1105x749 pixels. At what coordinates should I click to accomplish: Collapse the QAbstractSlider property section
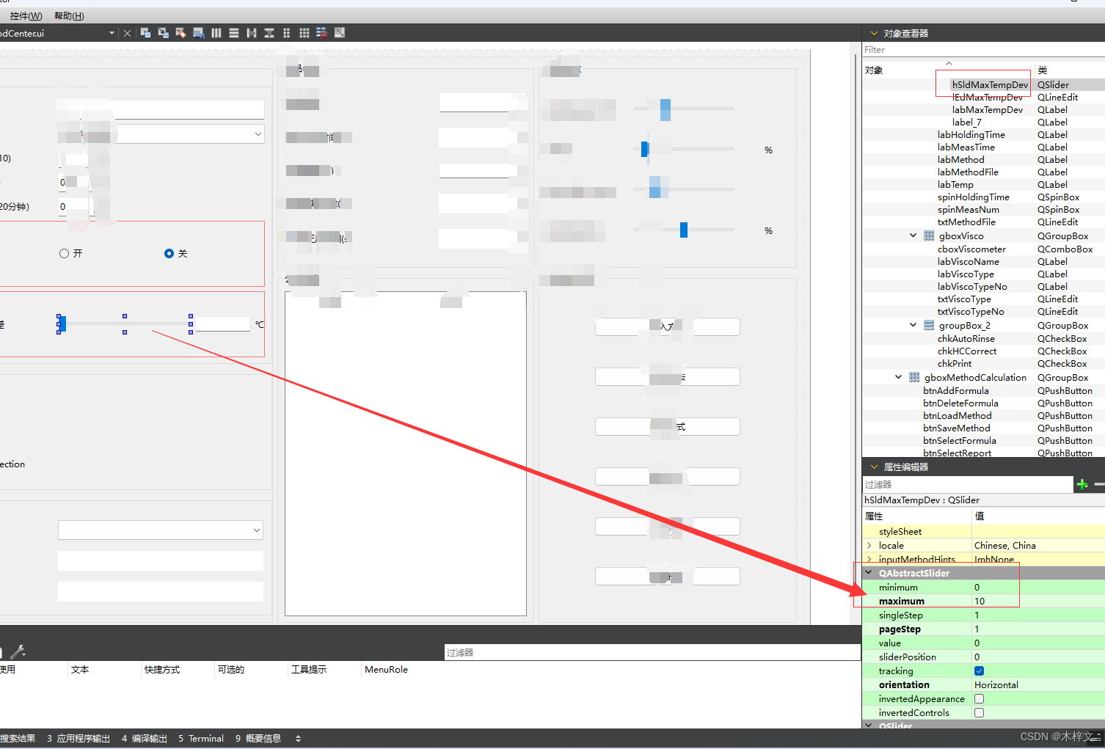tap(869, 573)
